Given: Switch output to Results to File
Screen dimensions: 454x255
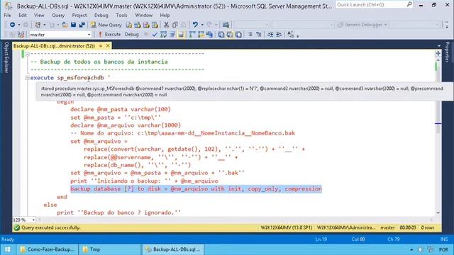Looking at the screenshot, I should click(x=238, y=35).
